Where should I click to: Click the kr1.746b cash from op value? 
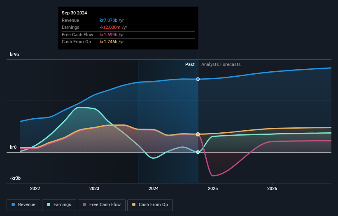pos(108,42)
